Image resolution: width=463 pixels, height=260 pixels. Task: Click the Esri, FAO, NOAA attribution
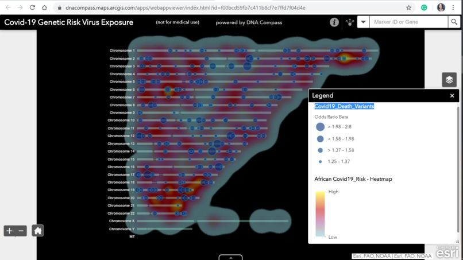(392, 256)
